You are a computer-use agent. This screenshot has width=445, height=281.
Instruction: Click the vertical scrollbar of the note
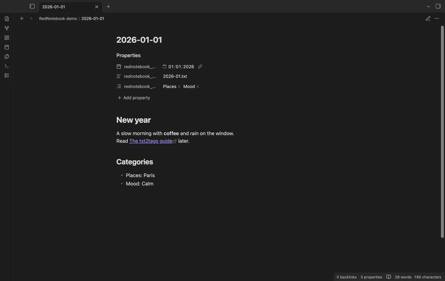point(442,132)
